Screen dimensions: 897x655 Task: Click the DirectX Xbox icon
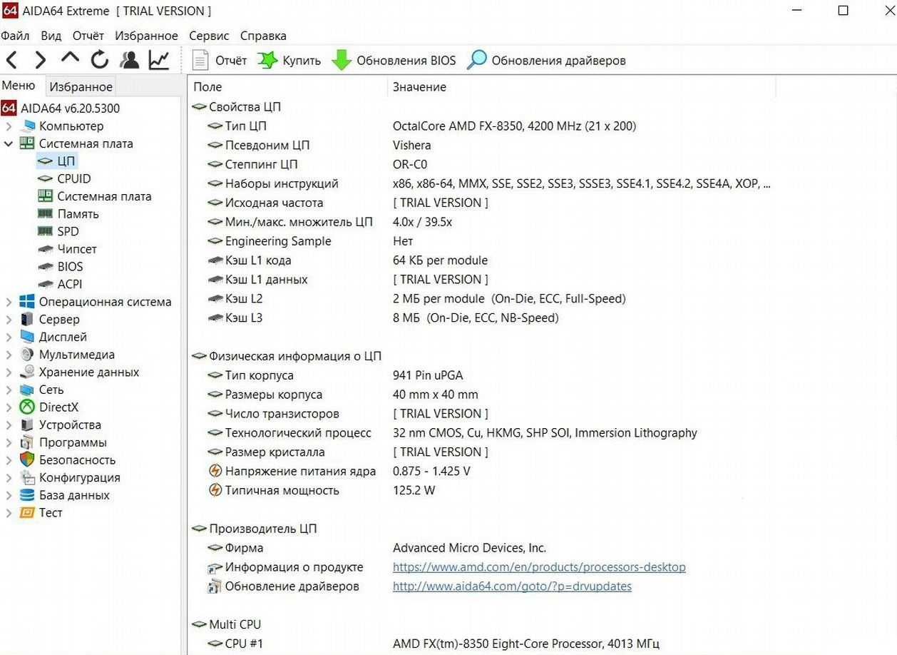coord(27,407)
